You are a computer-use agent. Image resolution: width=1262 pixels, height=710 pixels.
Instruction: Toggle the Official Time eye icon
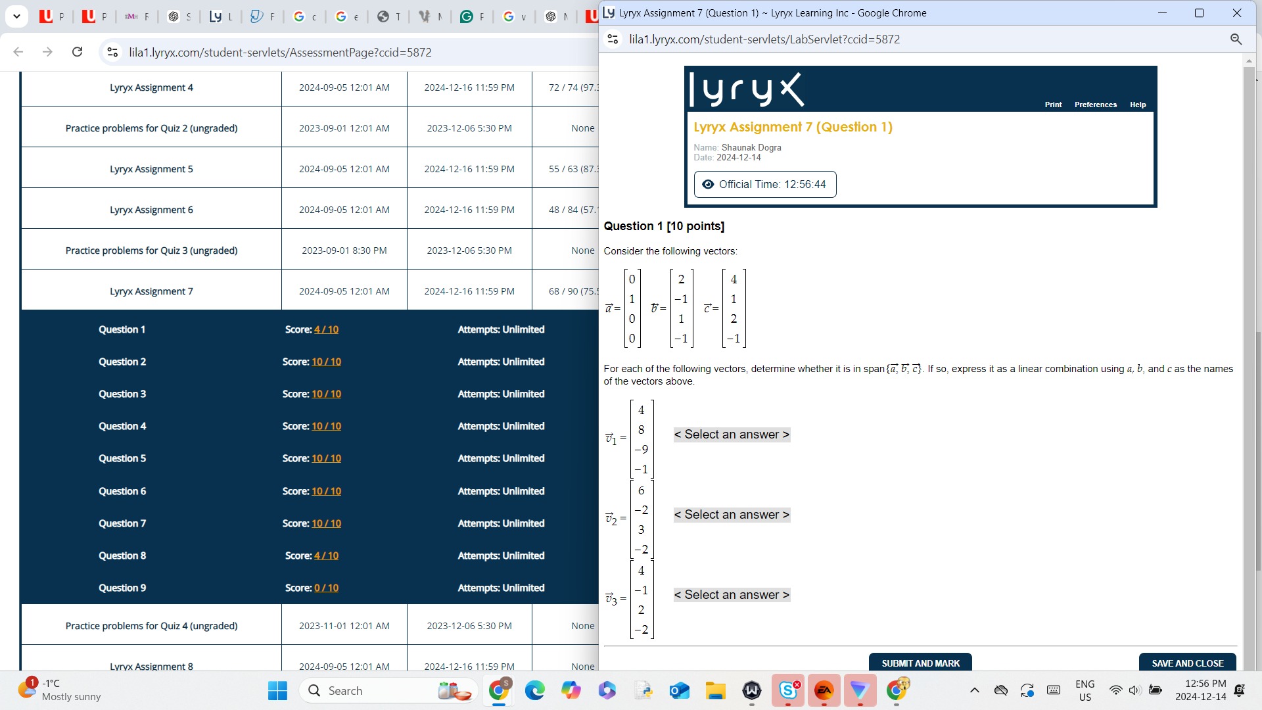point(708,185)
